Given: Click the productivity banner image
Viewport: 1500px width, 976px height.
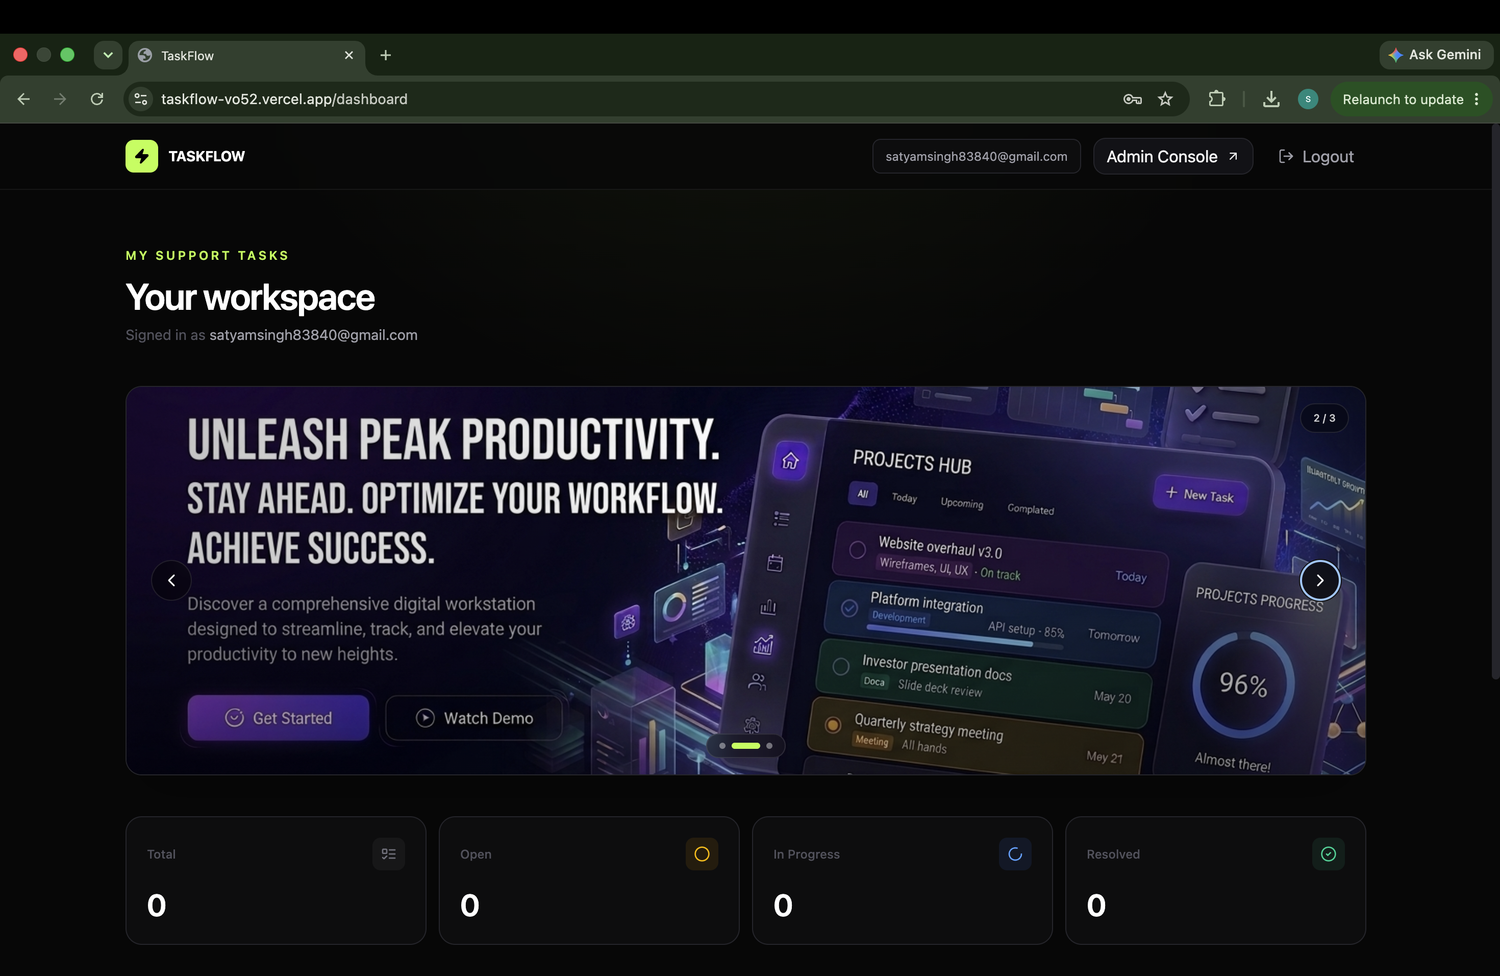Looking at the screenshot, I should point(745,580).
